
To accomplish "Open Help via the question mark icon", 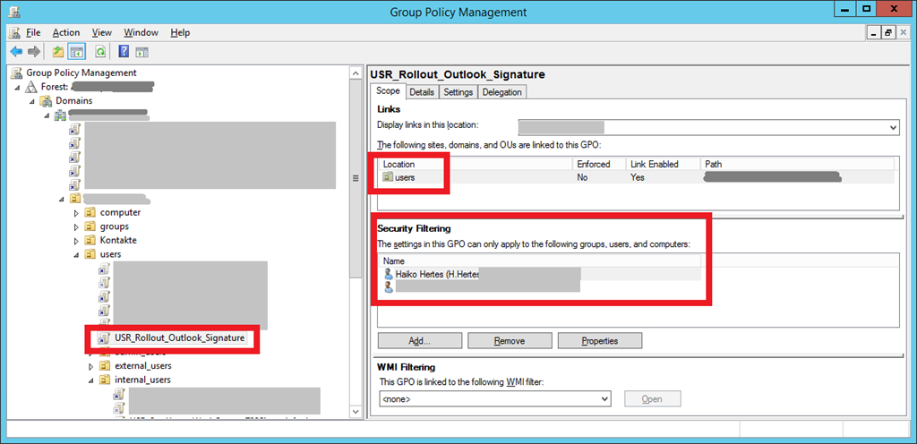I will 124,52.
